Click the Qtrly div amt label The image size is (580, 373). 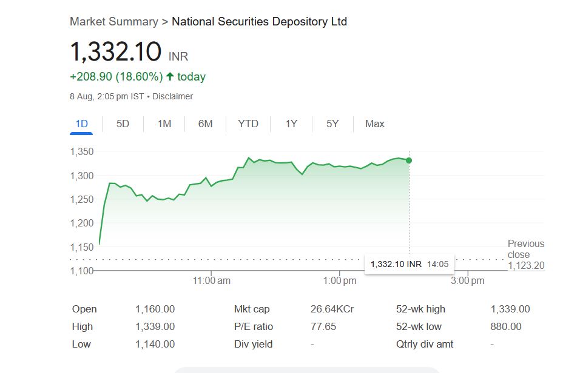[x=425, y=345]
